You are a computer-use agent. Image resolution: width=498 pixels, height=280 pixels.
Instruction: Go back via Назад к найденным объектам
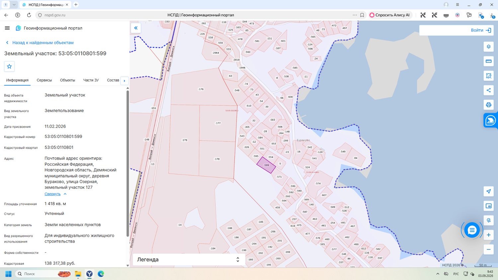point(40,43)
